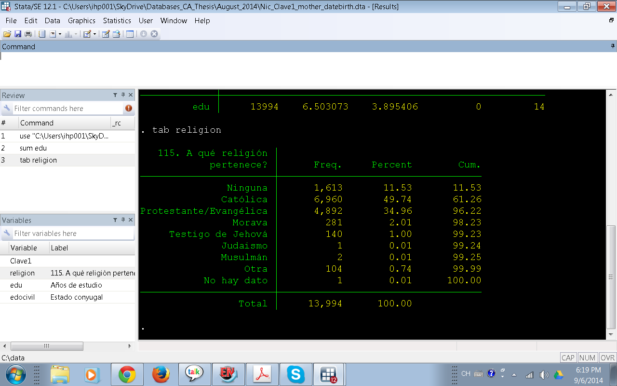The width and height of the screenshot is (617, 386).
Task: Expand the Viewer icon dropdown arrow
Action: [60, 34]
